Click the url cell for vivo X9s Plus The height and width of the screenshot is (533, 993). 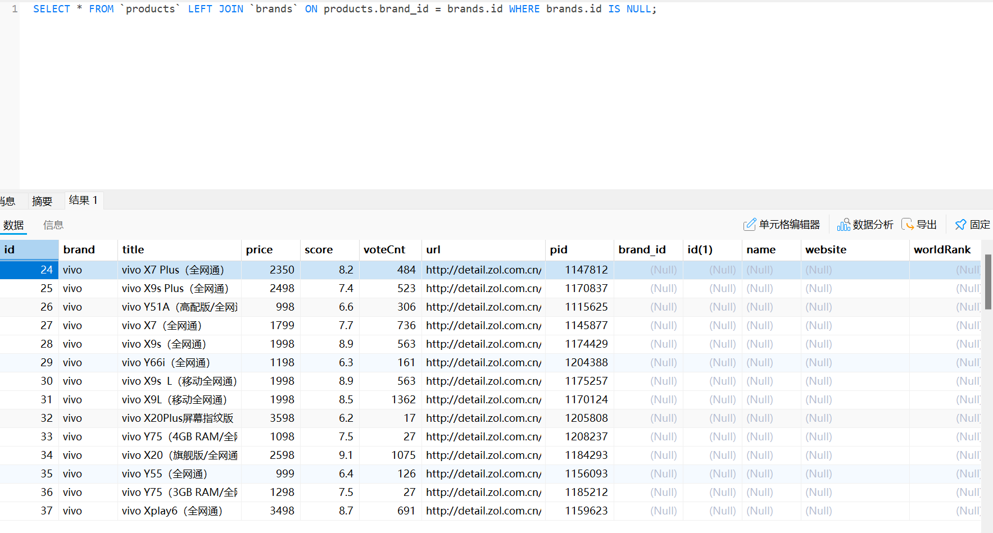point(483,289)
